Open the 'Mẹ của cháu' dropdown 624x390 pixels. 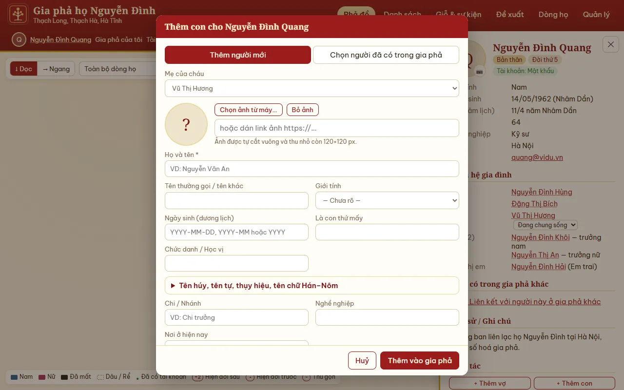312,88
